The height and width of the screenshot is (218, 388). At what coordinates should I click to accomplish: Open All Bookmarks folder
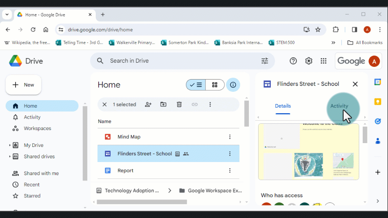(x=365, y=43)
